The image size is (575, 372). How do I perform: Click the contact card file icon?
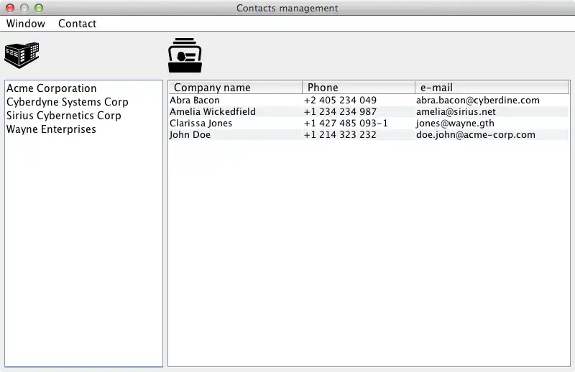pos(185,55)
